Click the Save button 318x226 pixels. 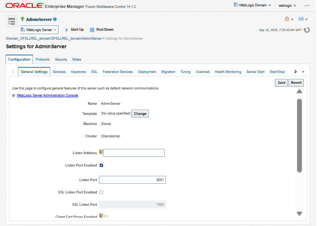click(x=281, y=83)
